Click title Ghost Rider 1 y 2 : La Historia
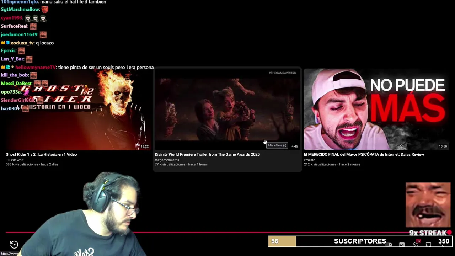Screen dimensions: 455x256 pos(41,154)
